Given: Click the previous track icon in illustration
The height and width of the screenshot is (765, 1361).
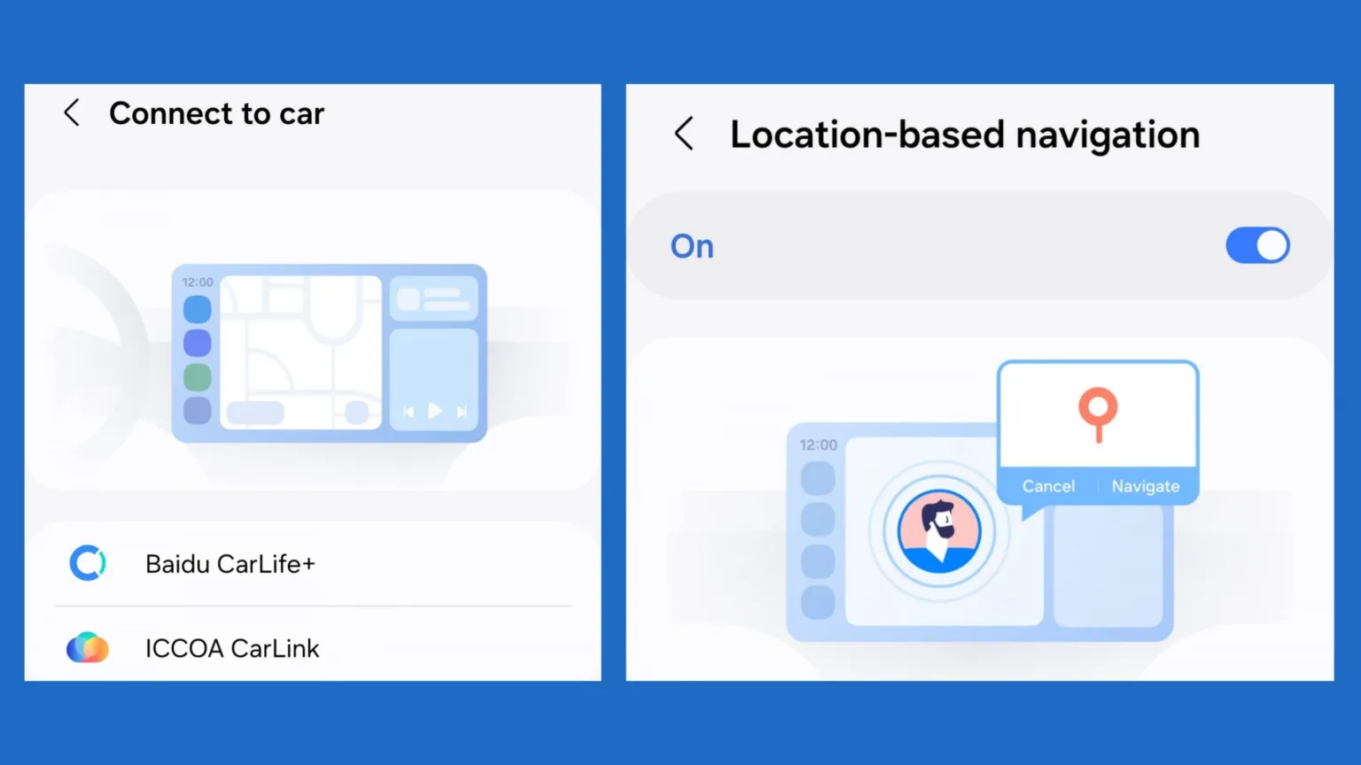Looking at the screenshot, I should coord(408,412).
